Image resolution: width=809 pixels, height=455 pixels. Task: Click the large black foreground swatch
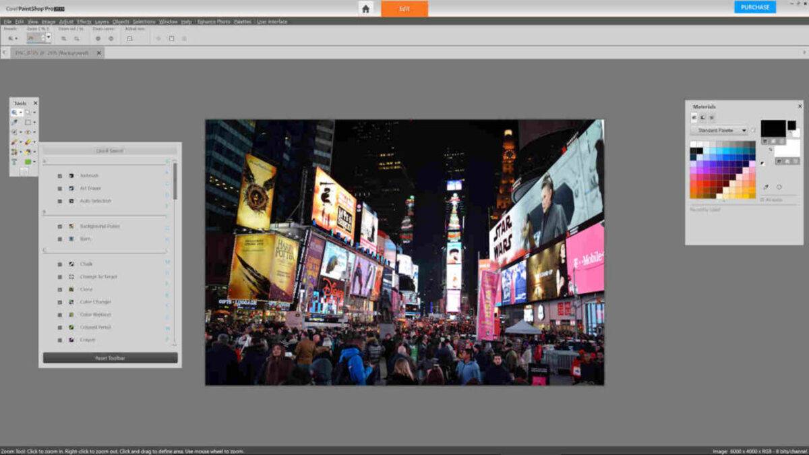[773, 128]
